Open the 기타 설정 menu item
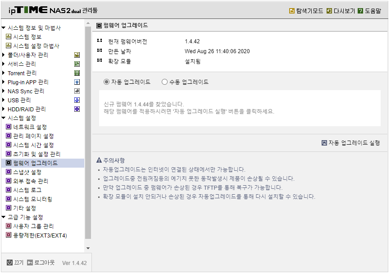The image size is (391, 274). [24, 208]
